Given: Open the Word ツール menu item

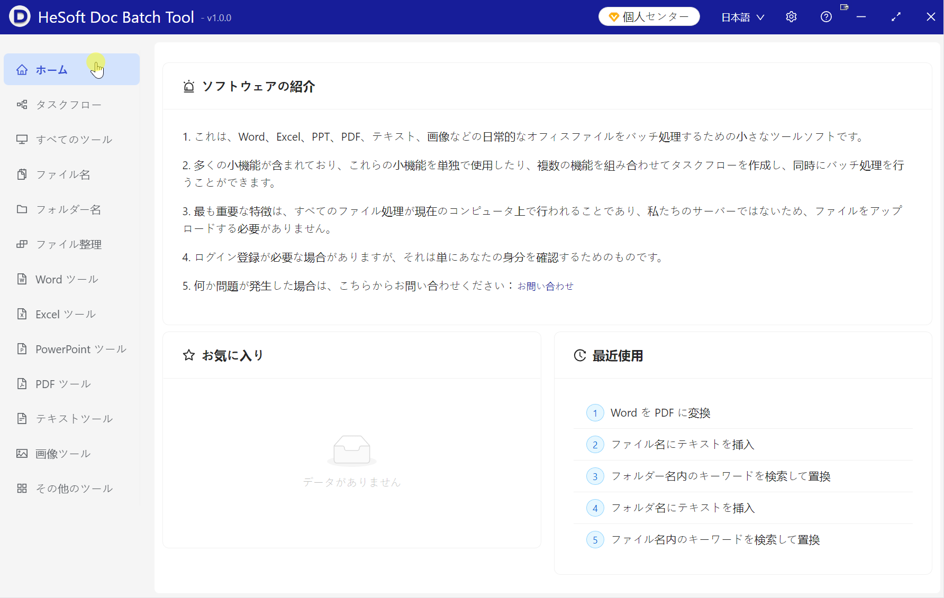Looking at the screenshot, I should click(x=67, y=279).
